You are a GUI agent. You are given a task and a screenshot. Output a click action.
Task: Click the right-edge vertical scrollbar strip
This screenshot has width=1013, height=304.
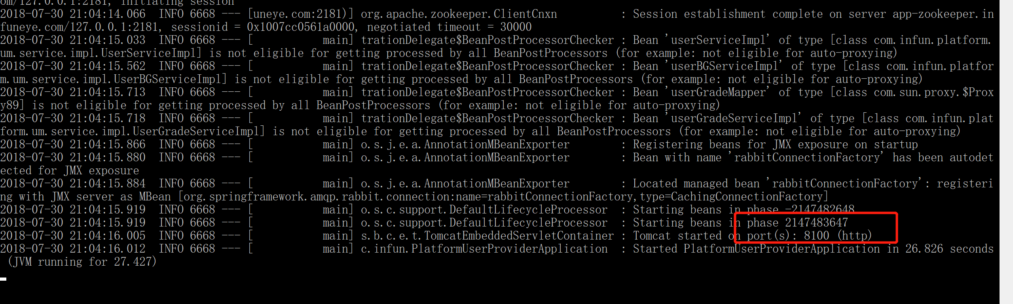click(1006, 152)
